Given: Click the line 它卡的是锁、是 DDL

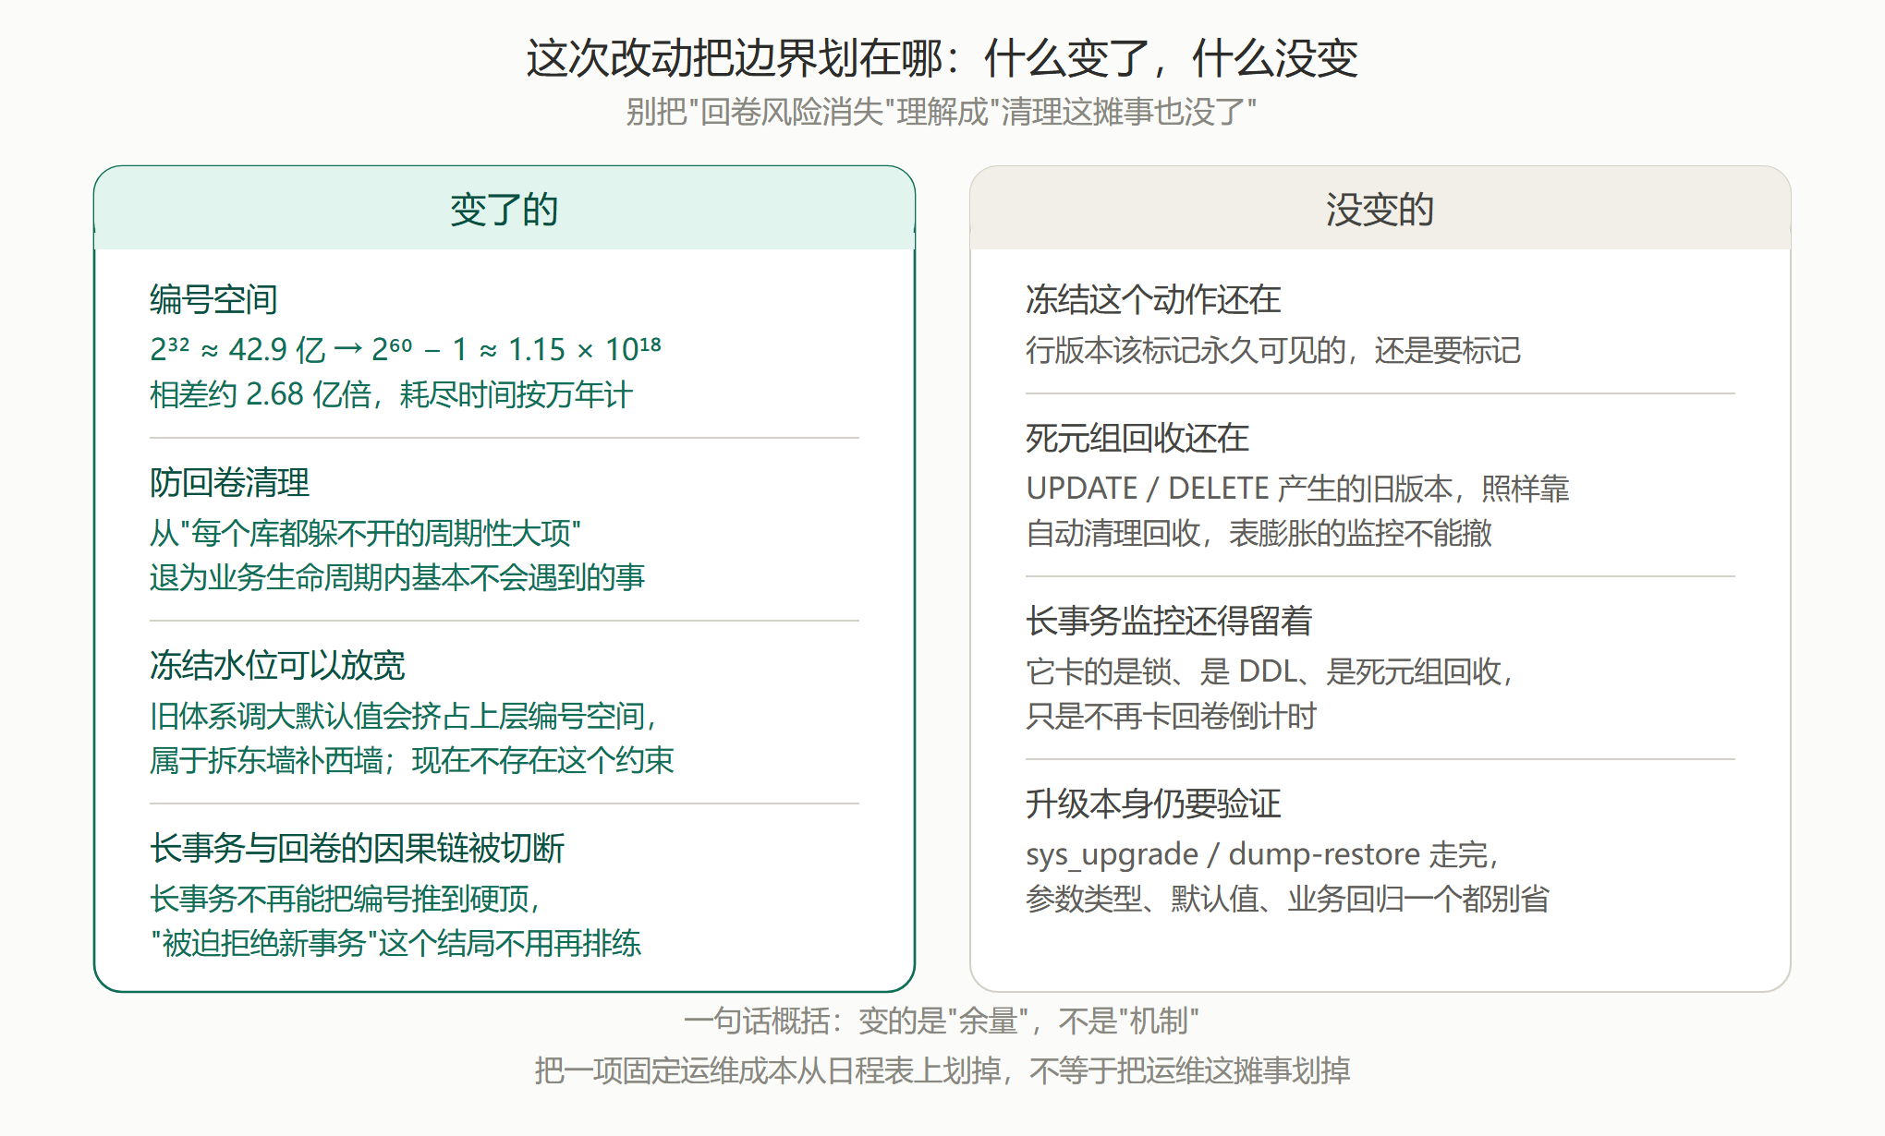Looking at the screenshot, I should 1270,671.
